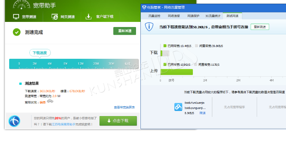Click the IE icon beside 网页测速

click(55, 17)
